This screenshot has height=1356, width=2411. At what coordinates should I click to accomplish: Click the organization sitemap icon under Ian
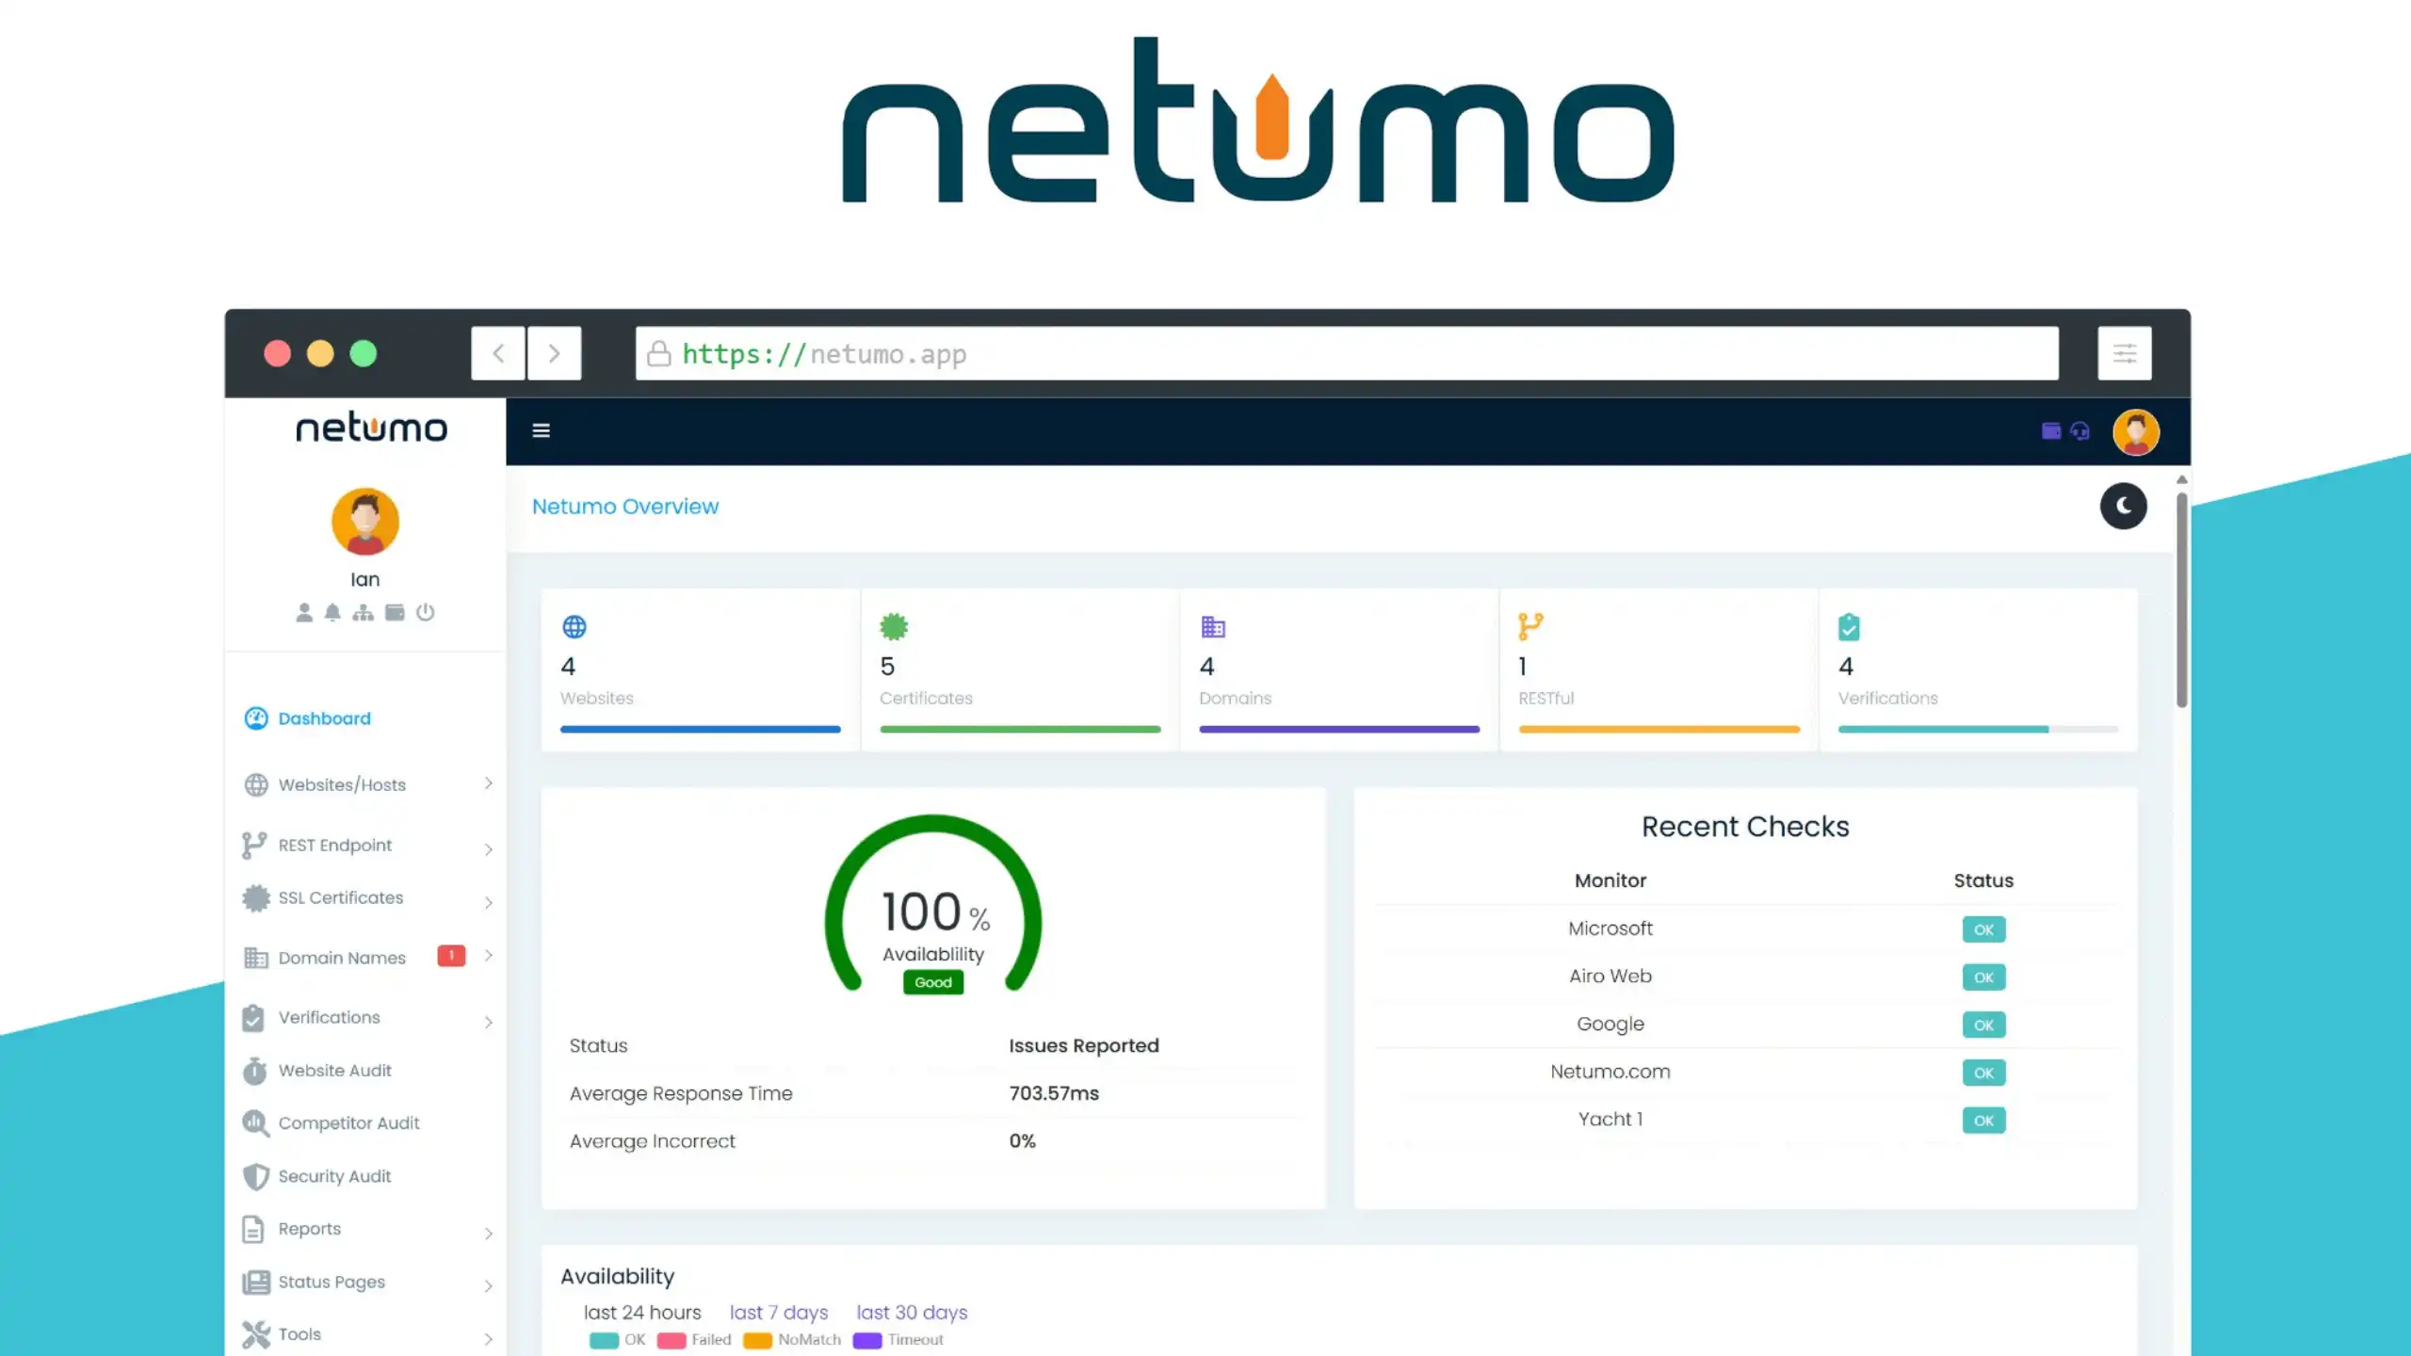(x=364, y=612)
